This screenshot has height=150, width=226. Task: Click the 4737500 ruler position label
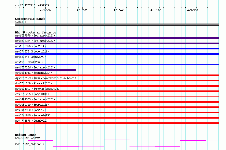click(45, 10)
